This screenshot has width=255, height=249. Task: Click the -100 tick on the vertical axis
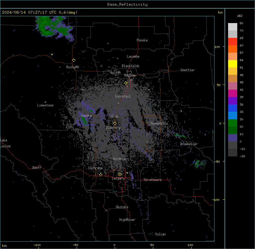click(x=216, y=200)
